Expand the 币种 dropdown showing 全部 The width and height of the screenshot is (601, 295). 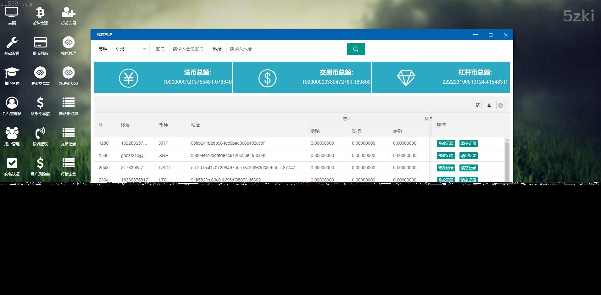(x=131, y=49)
